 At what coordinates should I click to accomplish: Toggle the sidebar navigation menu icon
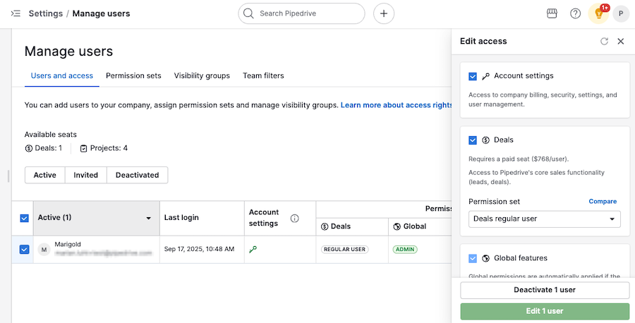coord(16,13)
